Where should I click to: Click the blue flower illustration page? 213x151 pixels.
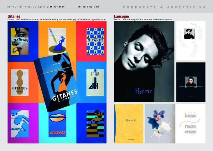point(160,124)
